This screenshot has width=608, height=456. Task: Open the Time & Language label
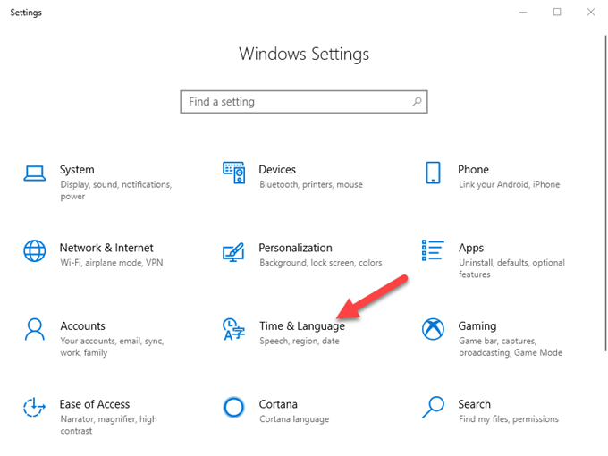301,326
